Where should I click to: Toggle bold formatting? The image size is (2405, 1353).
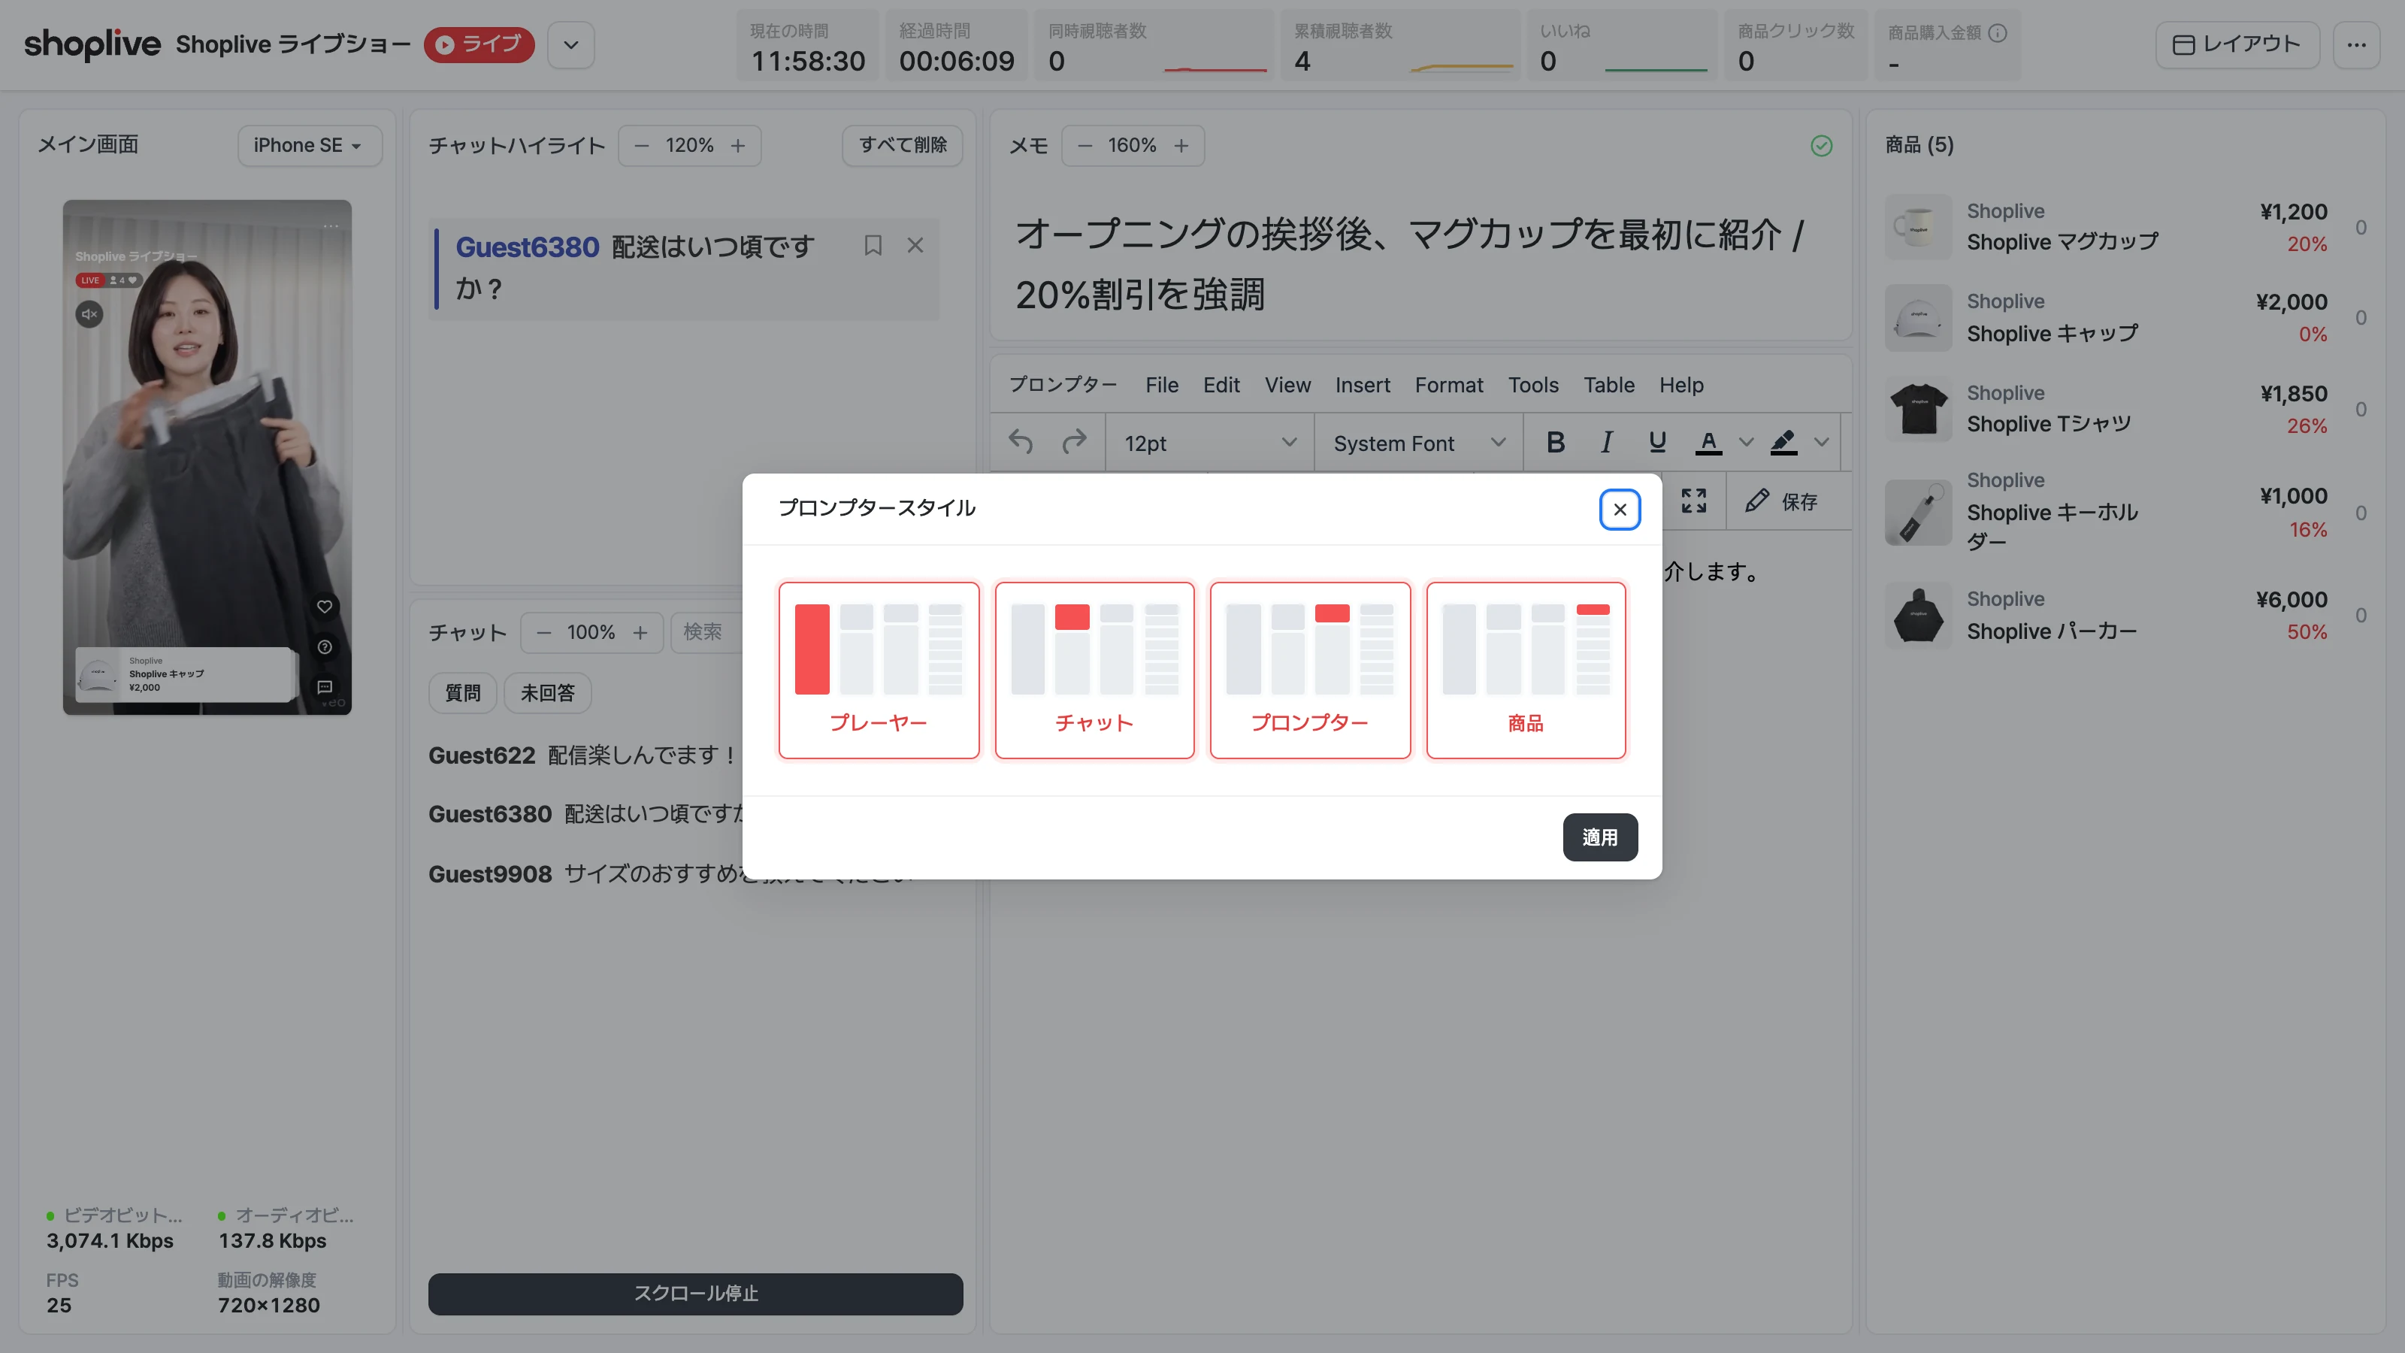[1556, 443]
